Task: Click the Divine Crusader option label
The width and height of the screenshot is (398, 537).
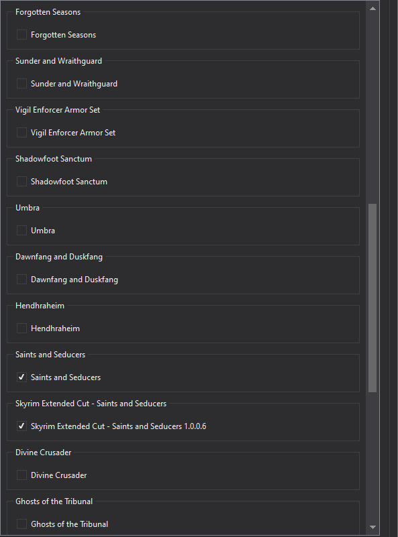Action: pos(58,476)
